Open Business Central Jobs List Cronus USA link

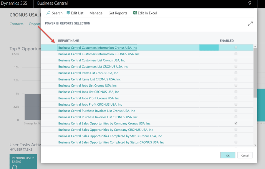pos(87,86)
